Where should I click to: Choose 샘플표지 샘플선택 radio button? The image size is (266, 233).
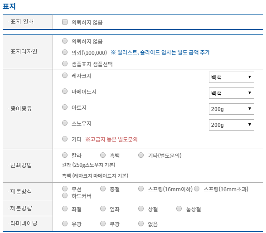click(x=65, y=63)
